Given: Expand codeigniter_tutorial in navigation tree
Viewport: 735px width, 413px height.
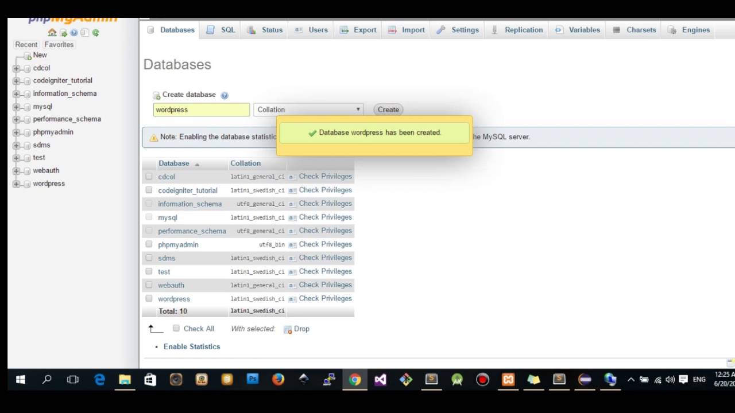Looking at the screenshot, I should [x=16, y=81].
